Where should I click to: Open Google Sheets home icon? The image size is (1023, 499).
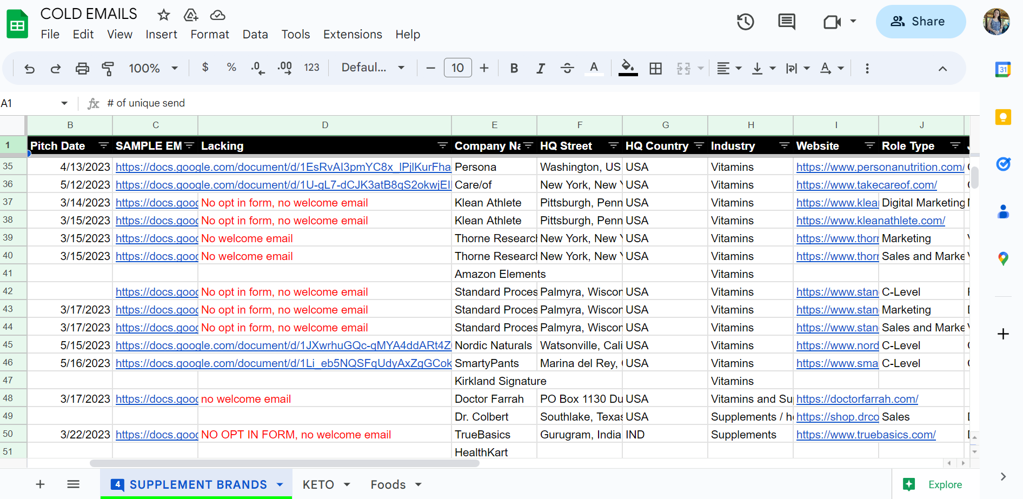tap(17, 24)
